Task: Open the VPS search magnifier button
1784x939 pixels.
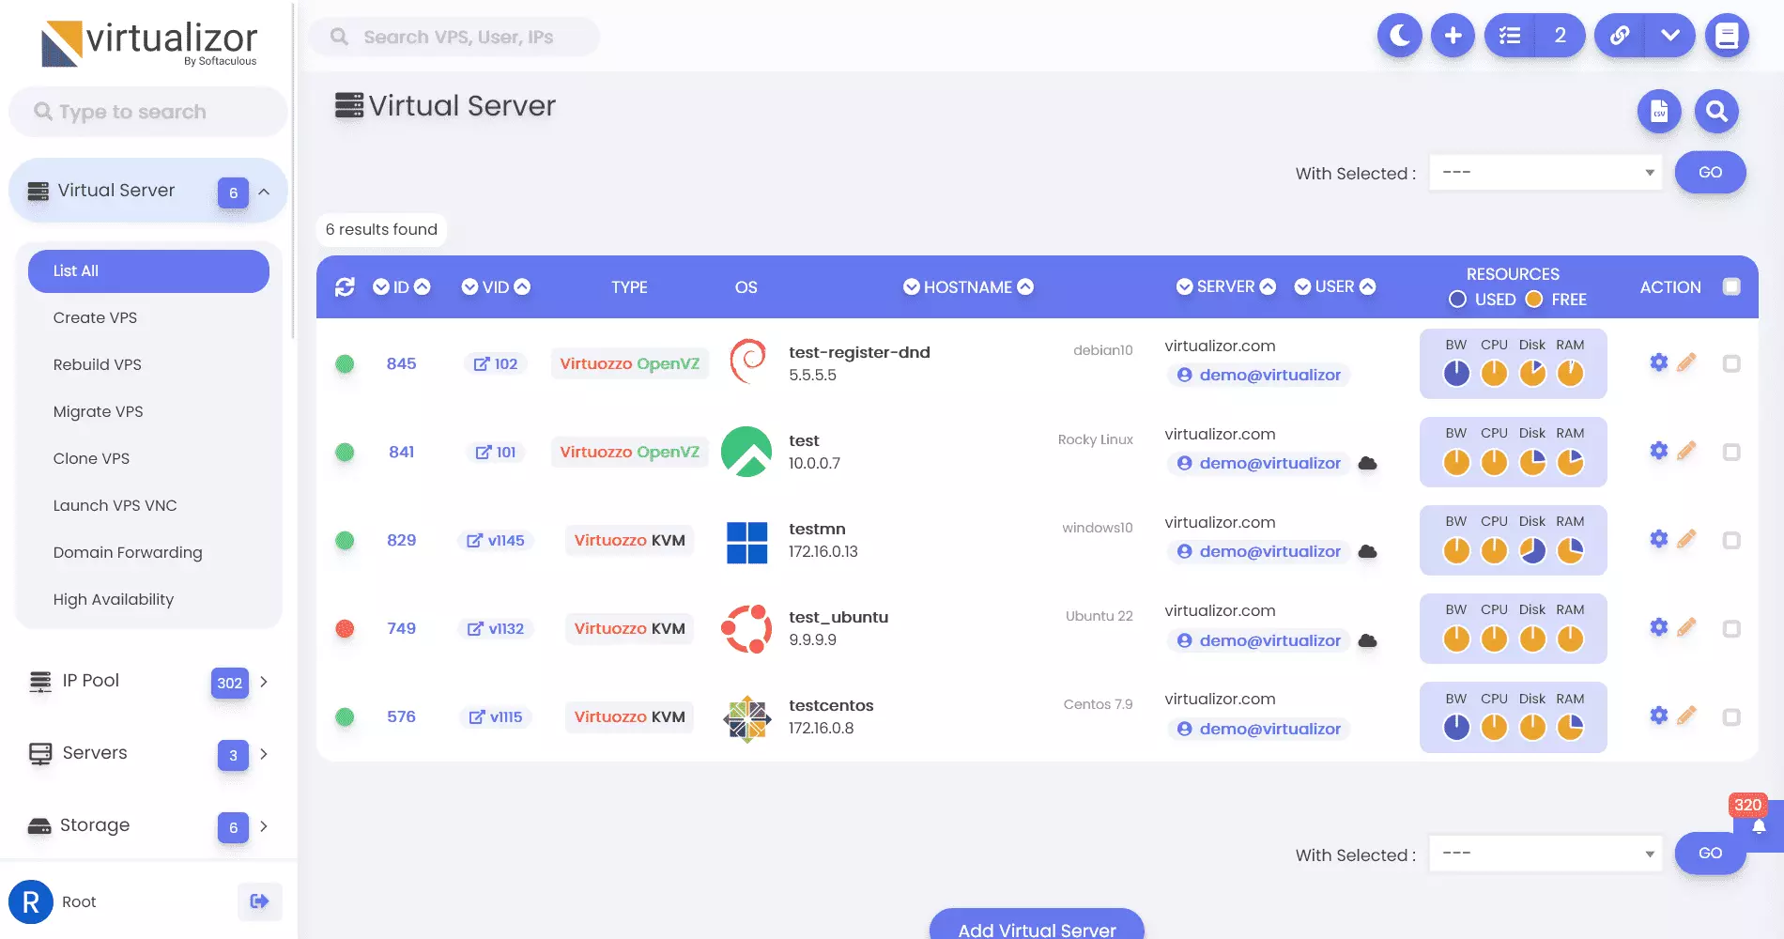Action: pos(1716,112)
